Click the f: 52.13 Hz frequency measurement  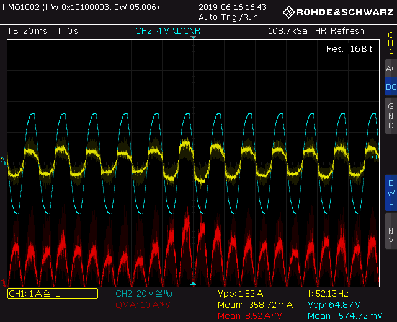(x=328, y=294)
